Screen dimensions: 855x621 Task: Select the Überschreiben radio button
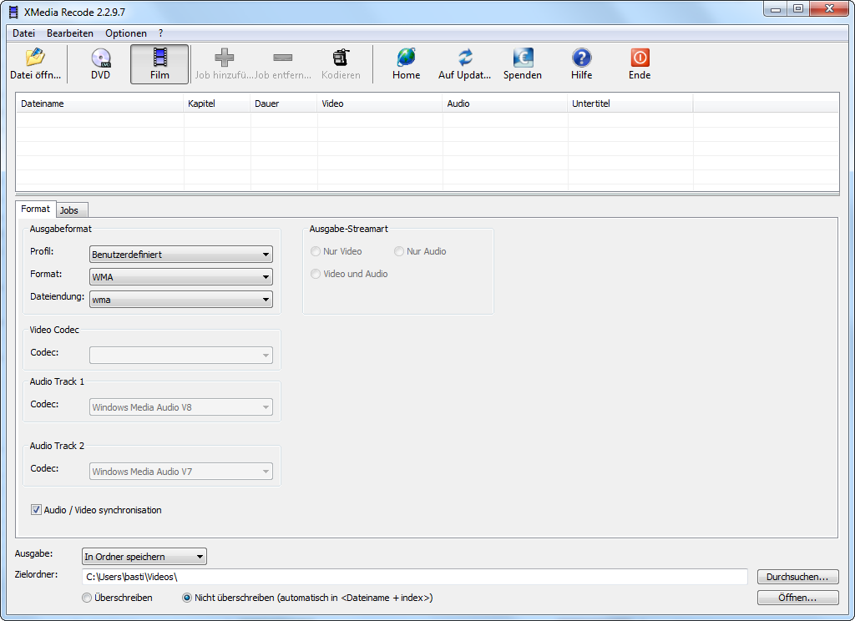coord(87,598)
